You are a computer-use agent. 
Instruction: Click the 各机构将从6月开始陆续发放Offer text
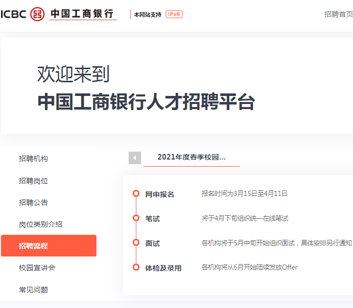pyautogui.click(x=249, y=267)
